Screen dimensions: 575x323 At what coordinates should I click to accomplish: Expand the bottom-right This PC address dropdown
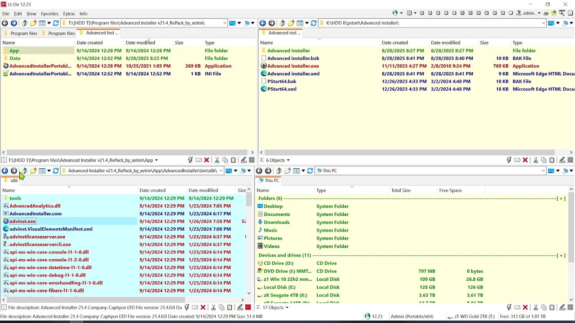(543, 170)
